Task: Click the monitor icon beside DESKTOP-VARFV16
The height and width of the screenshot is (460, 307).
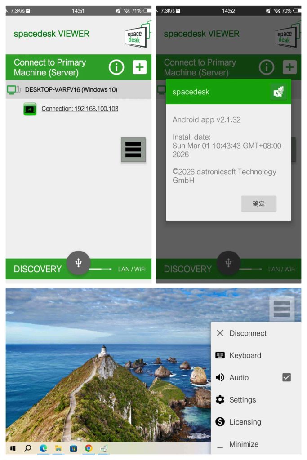Action: (x=14, y=89)
